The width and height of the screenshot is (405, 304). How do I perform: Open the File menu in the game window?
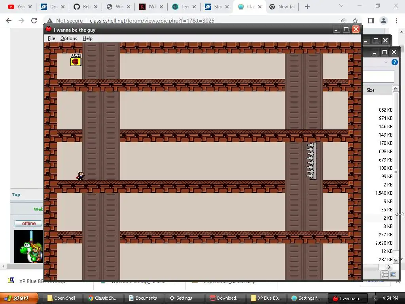click(x=51, y=38)
